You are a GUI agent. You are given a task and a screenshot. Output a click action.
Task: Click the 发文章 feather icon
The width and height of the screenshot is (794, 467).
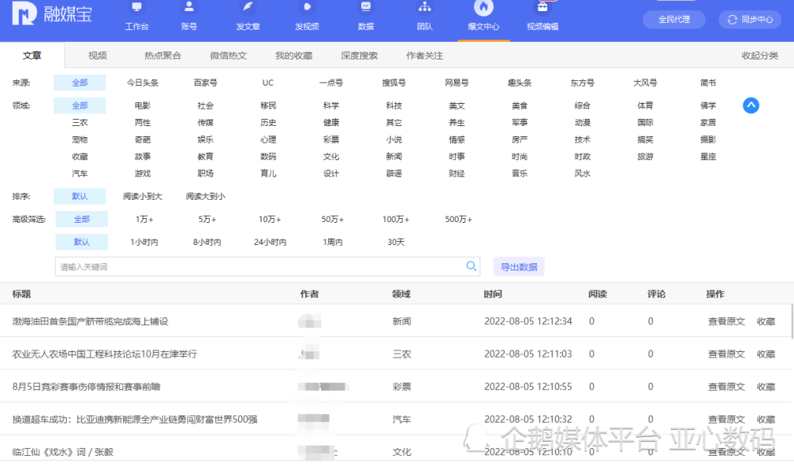[248, 7]
